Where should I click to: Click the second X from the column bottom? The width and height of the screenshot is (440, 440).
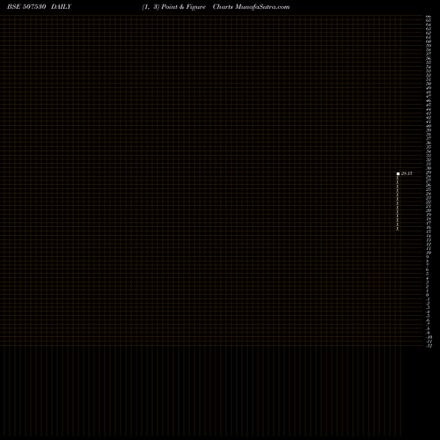pos(398,224)
